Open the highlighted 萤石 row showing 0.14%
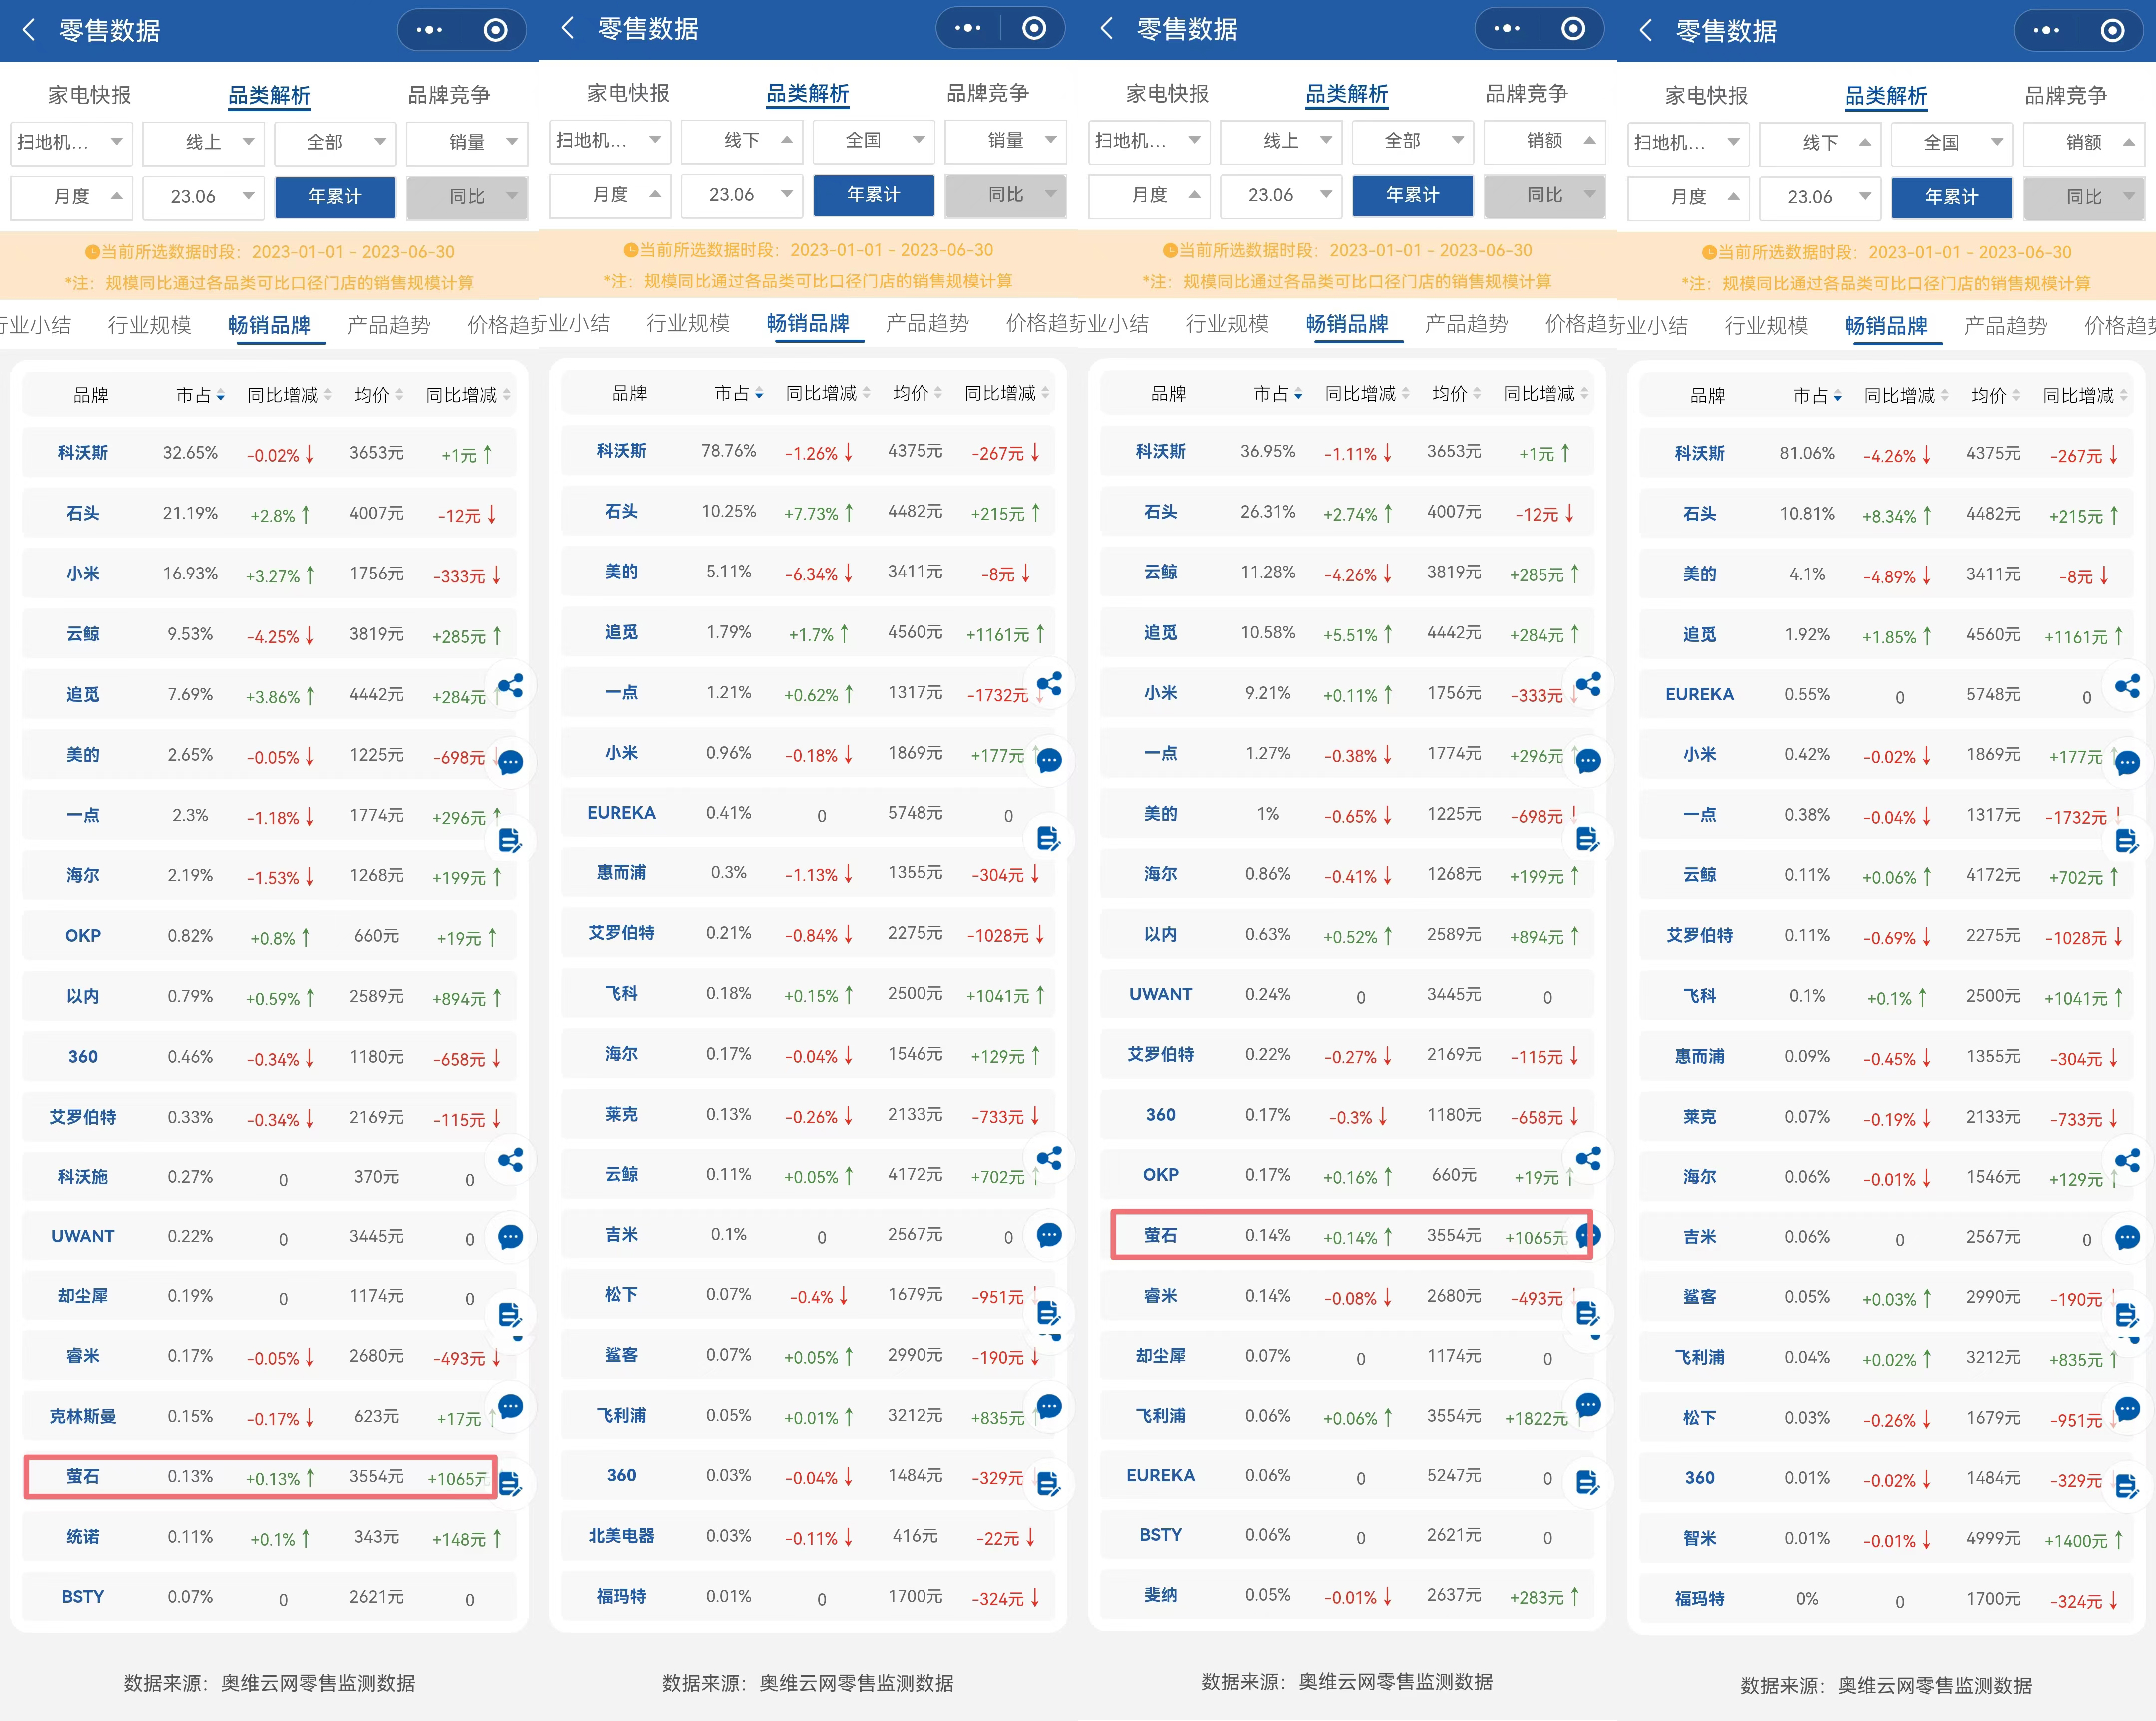Viewport: 2156px width, 1721px height. (1161, 1236)
